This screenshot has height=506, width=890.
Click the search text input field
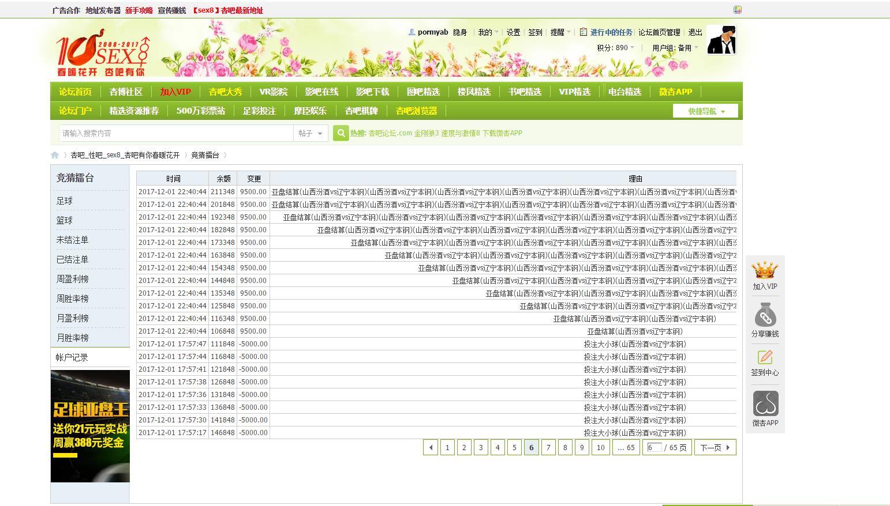tap(176, 133)
